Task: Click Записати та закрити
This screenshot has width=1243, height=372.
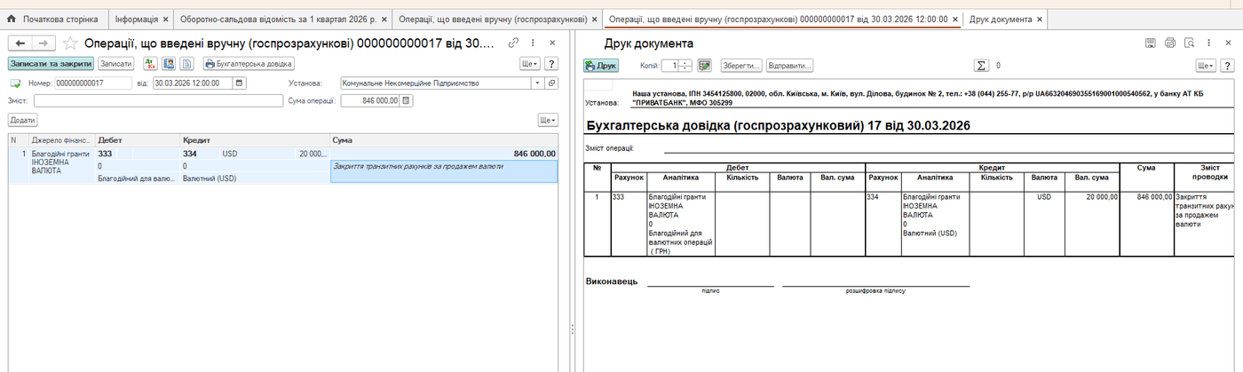Action: click(x=51, y=64)
